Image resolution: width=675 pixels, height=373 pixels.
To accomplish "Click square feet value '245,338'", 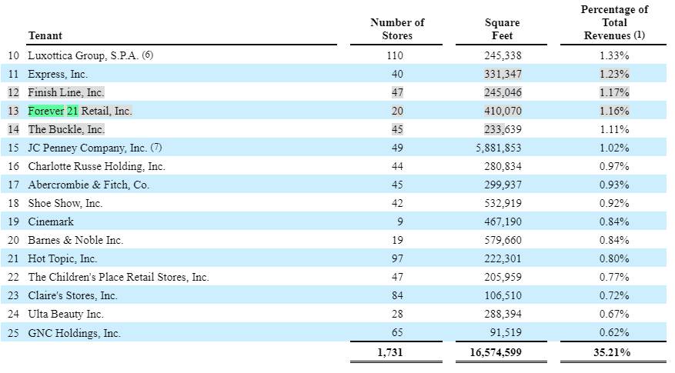I will point(503,56).
